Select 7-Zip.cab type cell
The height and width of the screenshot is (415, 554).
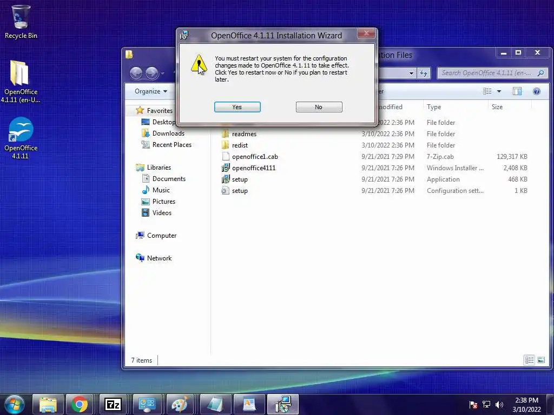click(440, 156)
